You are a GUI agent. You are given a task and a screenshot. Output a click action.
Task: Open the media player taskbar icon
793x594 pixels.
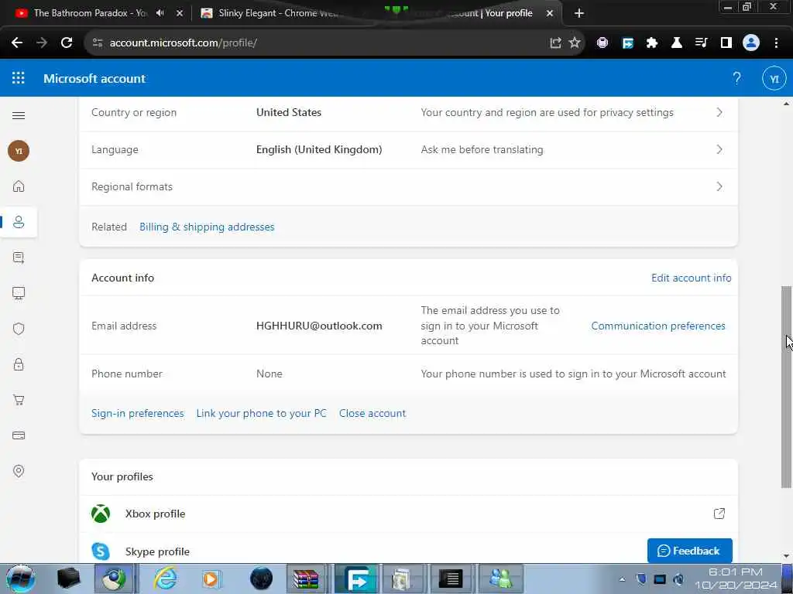coord(211,579)
